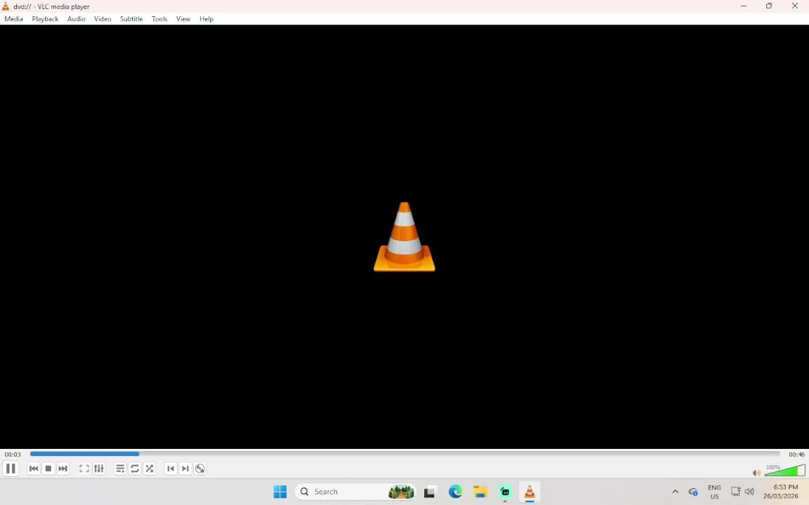Seek on the playback progress bar
Image resolution: width=809 pixels, height=505 pixels.
[x=405, y=454]
